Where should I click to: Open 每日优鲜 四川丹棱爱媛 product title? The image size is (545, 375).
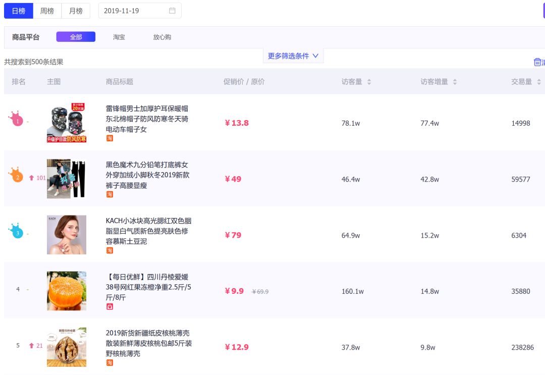[x=148, y=287]
